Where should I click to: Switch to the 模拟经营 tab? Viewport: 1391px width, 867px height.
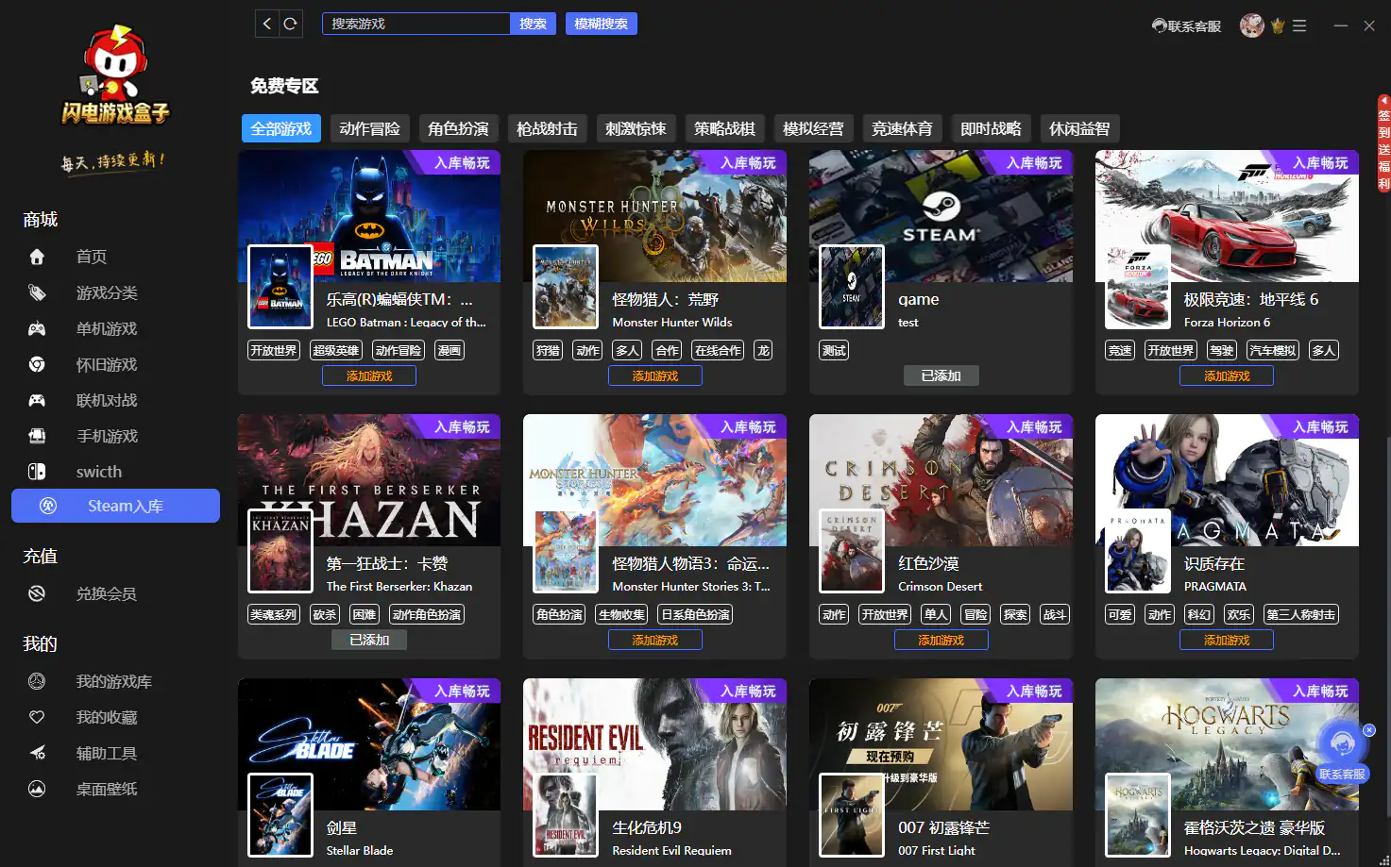pyautogui.click(x=813, y=128)
